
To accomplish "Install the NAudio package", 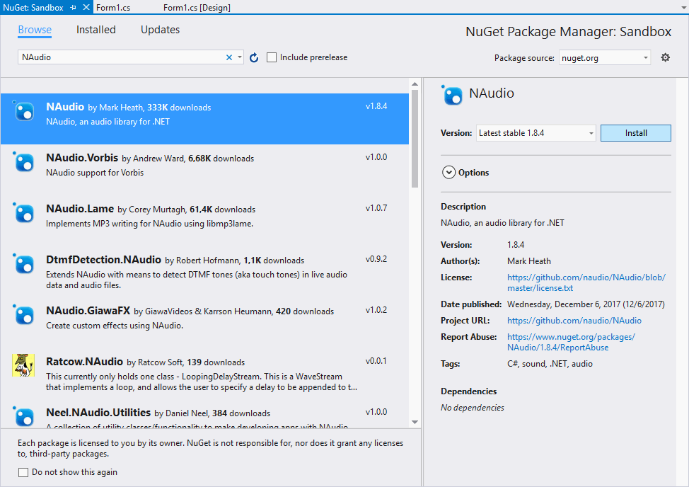I will tap(635, 133).
